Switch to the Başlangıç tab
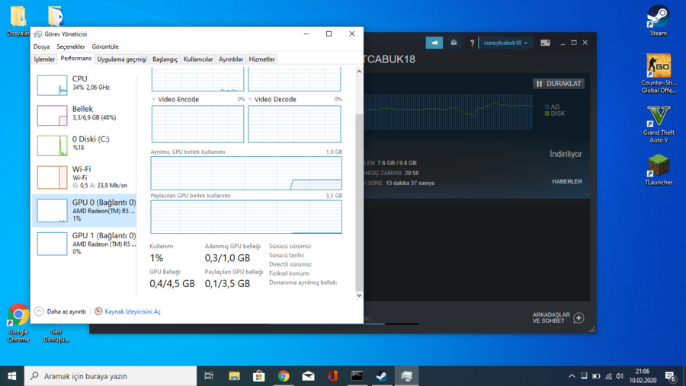 coord(165,59)
